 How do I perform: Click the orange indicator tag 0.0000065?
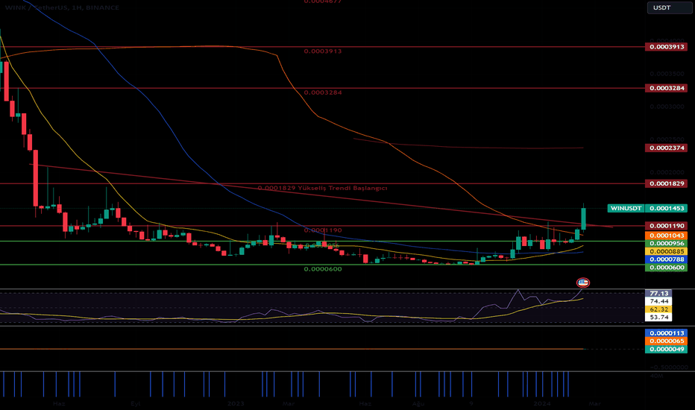pyautogui.click(x=666, y=341)
